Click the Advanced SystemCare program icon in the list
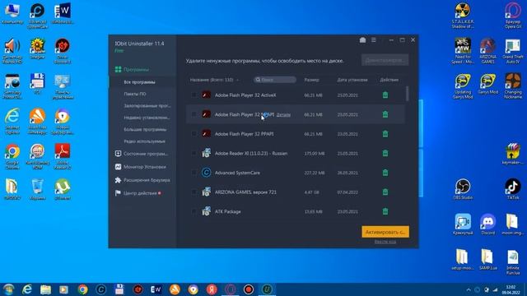The image size is (527, 296). pos(206,173)
